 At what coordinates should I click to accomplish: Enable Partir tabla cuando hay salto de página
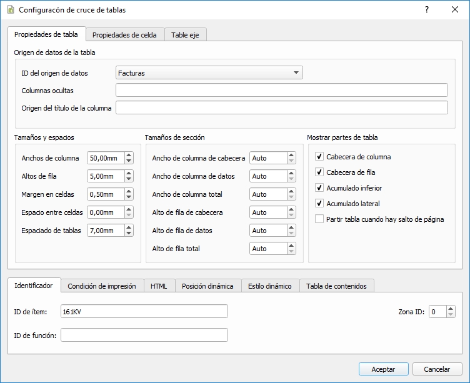pos(319,219)
